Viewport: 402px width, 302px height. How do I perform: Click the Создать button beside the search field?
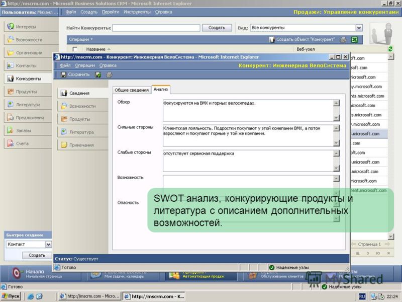tap(217, 28)
